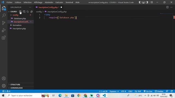Open Source Control view
The image size is (175, 98).
point(4,23)
